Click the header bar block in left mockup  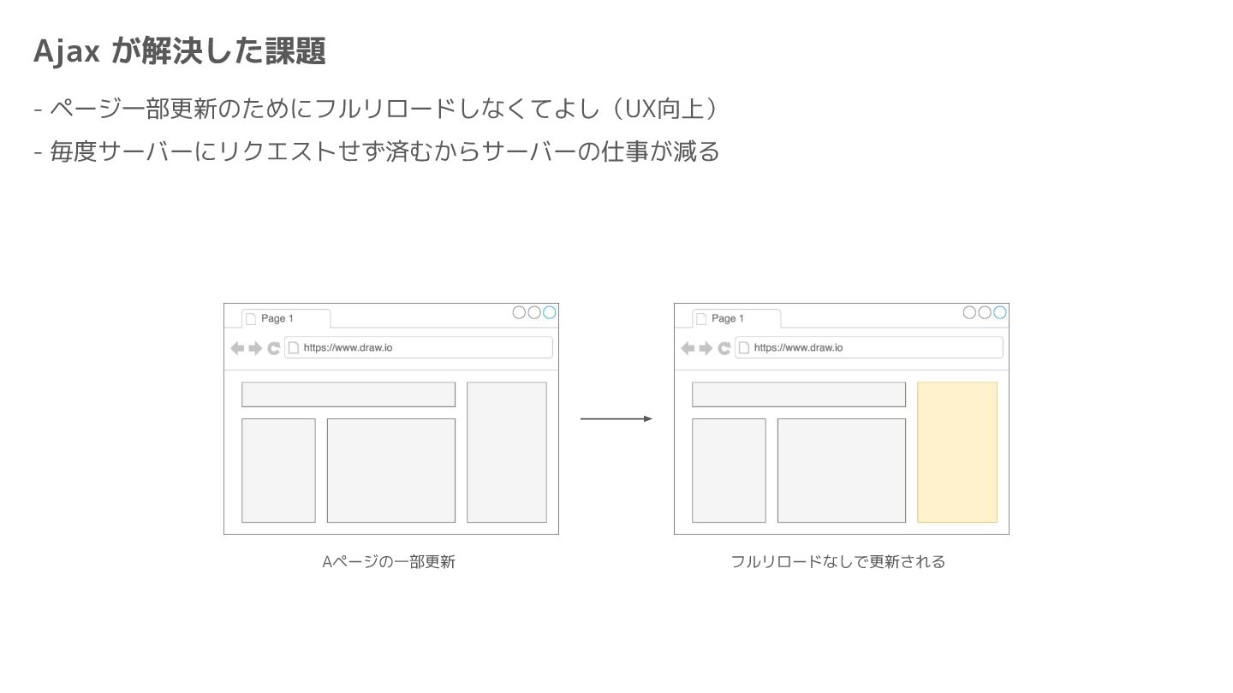pos(348,394)
